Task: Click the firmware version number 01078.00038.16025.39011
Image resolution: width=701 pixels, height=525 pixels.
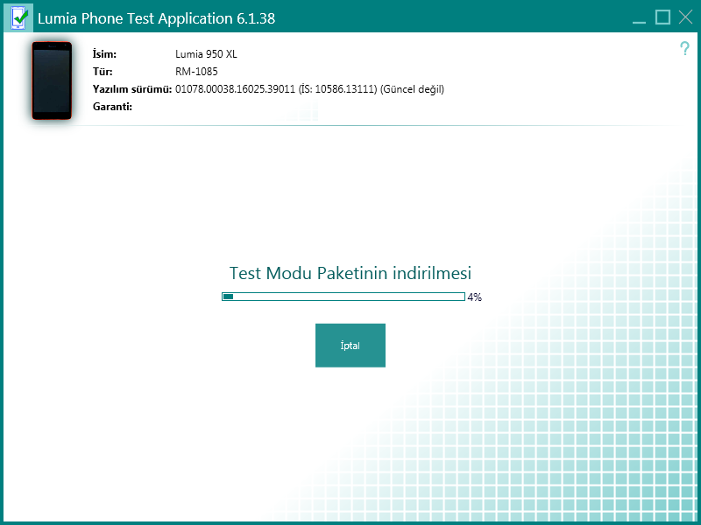Action: (x=234, y=89)
